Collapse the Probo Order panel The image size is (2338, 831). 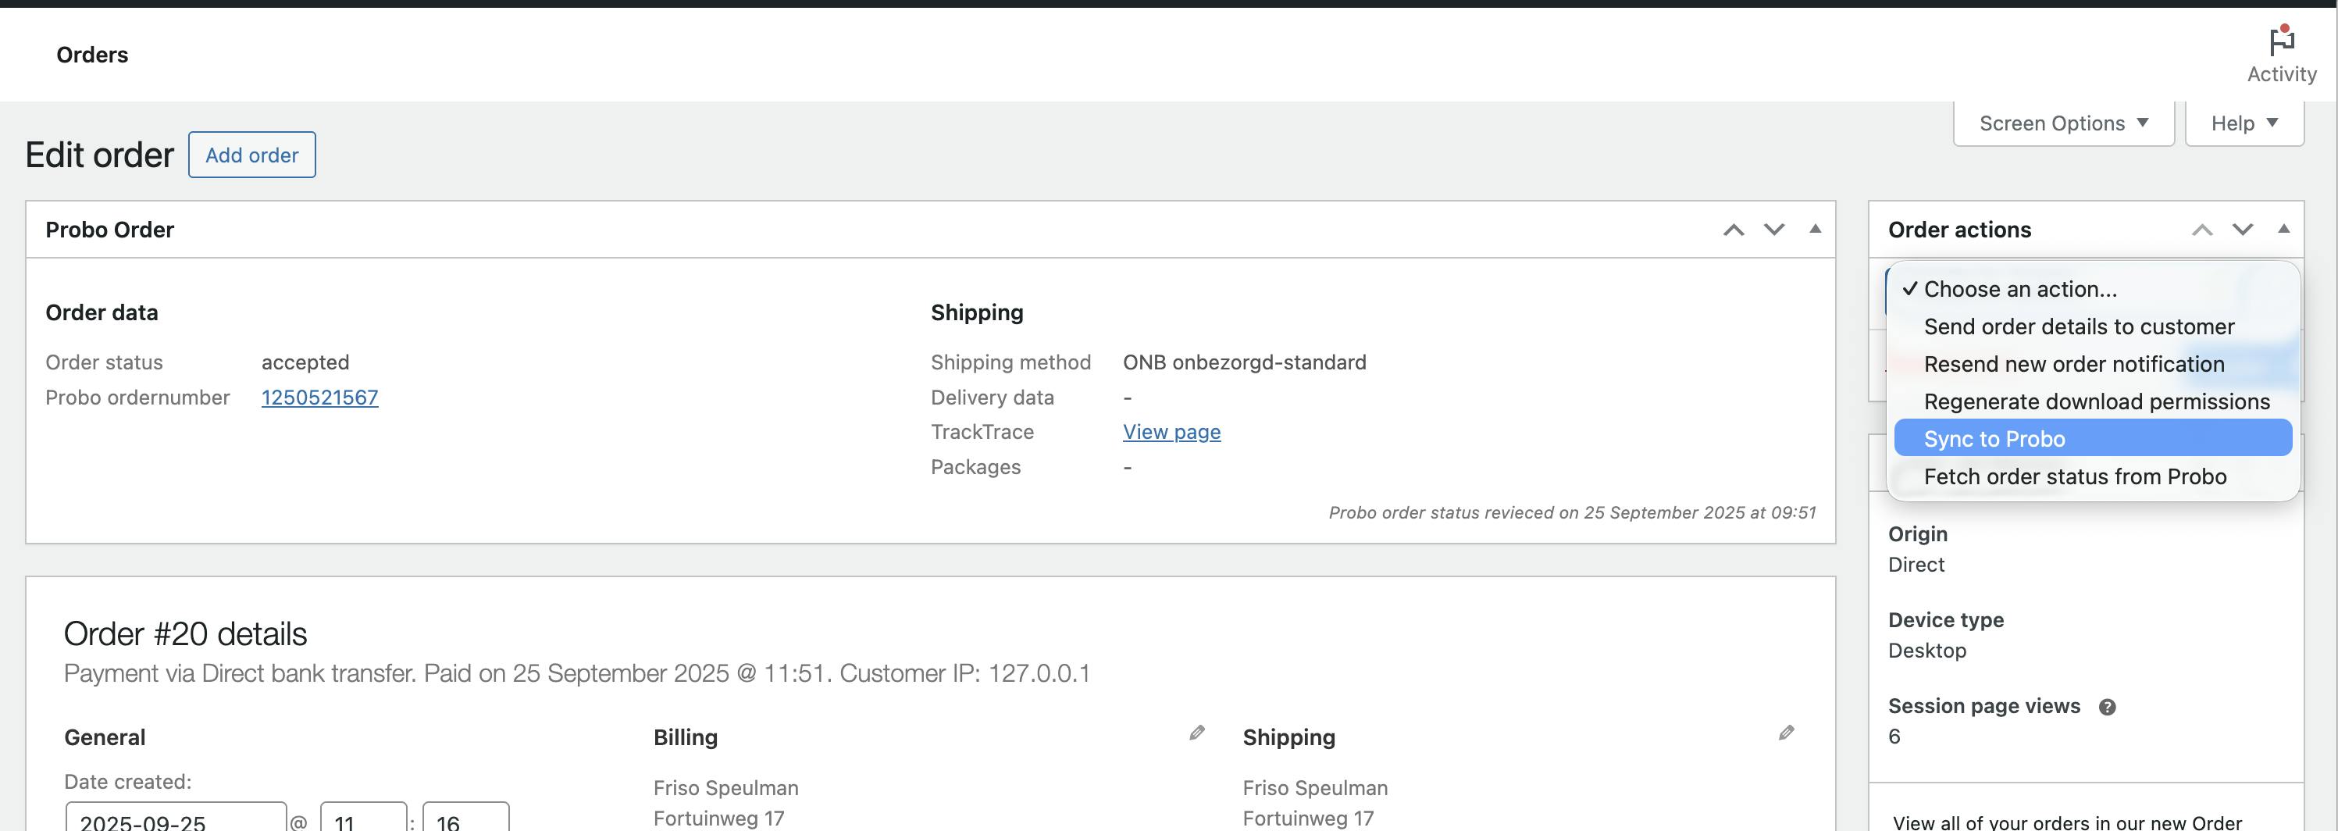click(1816, 229)
